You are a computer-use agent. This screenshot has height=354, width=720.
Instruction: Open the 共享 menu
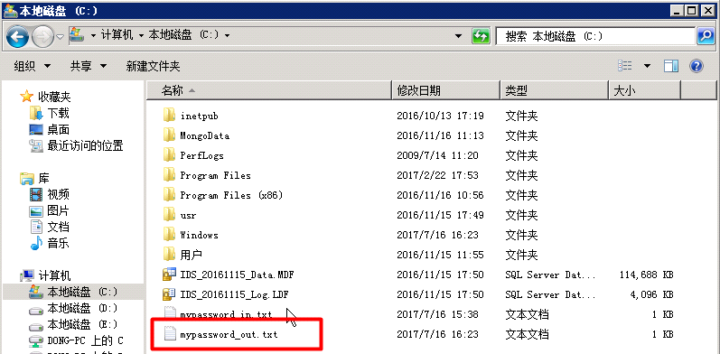tap(89, 66)
